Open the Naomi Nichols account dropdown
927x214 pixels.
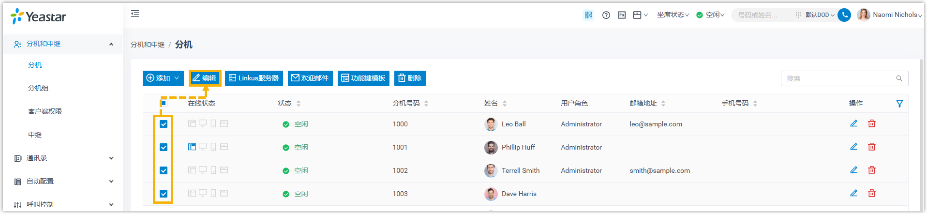[890, 15]
